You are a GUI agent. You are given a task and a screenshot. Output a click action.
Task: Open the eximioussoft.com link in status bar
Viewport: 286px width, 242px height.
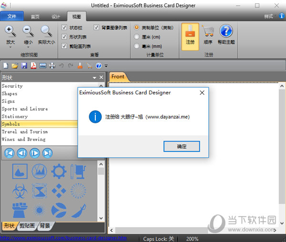click(63, 238)
